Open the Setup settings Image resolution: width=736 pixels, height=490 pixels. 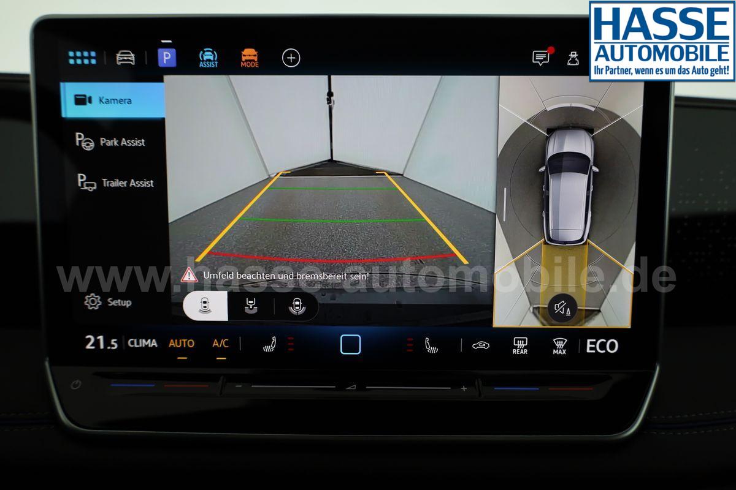point(108,301)
